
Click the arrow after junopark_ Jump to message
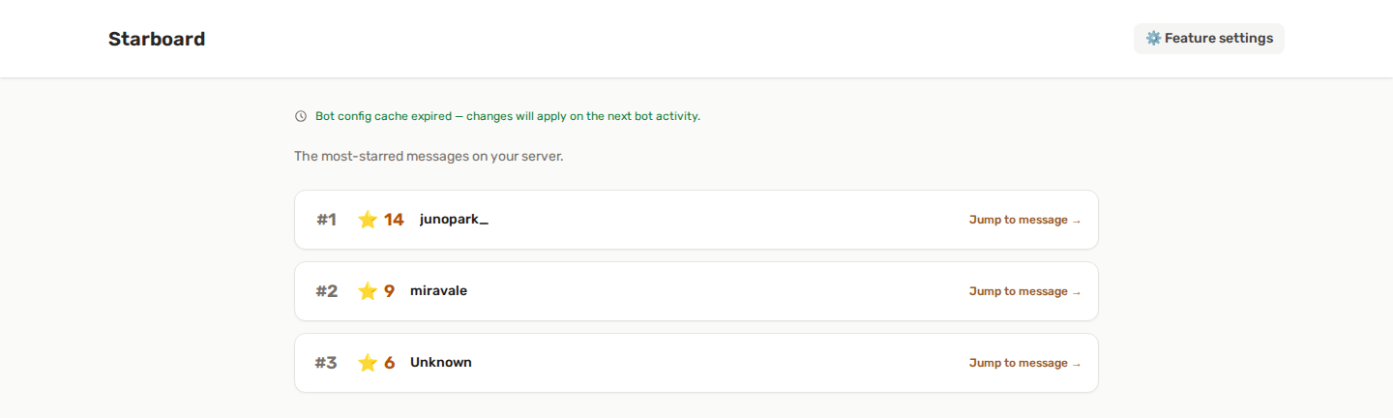coord(1076,221)
